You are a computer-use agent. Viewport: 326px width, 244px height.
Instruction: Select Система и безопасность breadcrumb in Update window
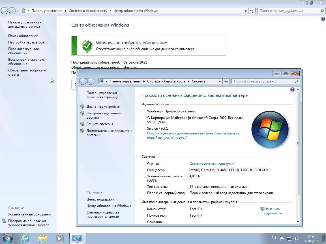point(88,11)
